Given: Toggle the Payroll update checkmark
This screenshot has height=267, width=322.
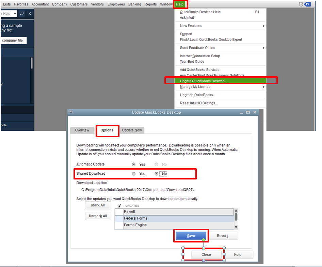Looking at the screenshot, I should [x=119, y=212].
